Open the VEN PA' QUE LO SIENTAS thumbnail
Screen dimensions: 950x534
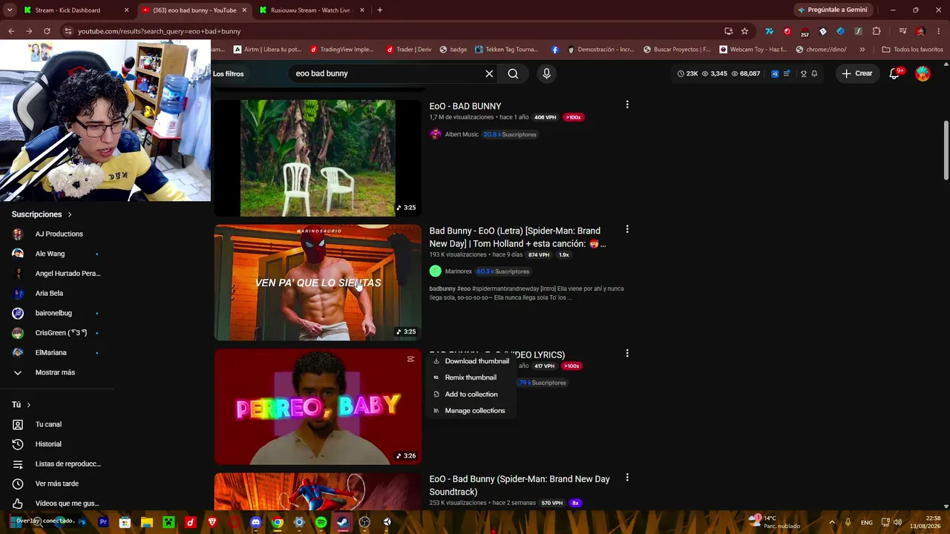tap(318, 283)
